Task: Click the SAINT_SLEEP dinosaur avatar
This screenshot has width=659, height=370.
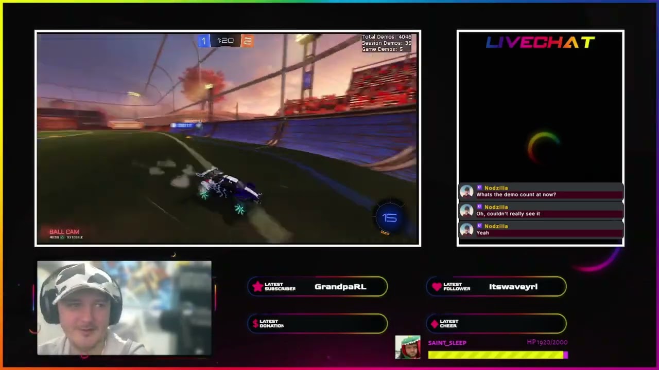Action: click(x=408, y=347)
